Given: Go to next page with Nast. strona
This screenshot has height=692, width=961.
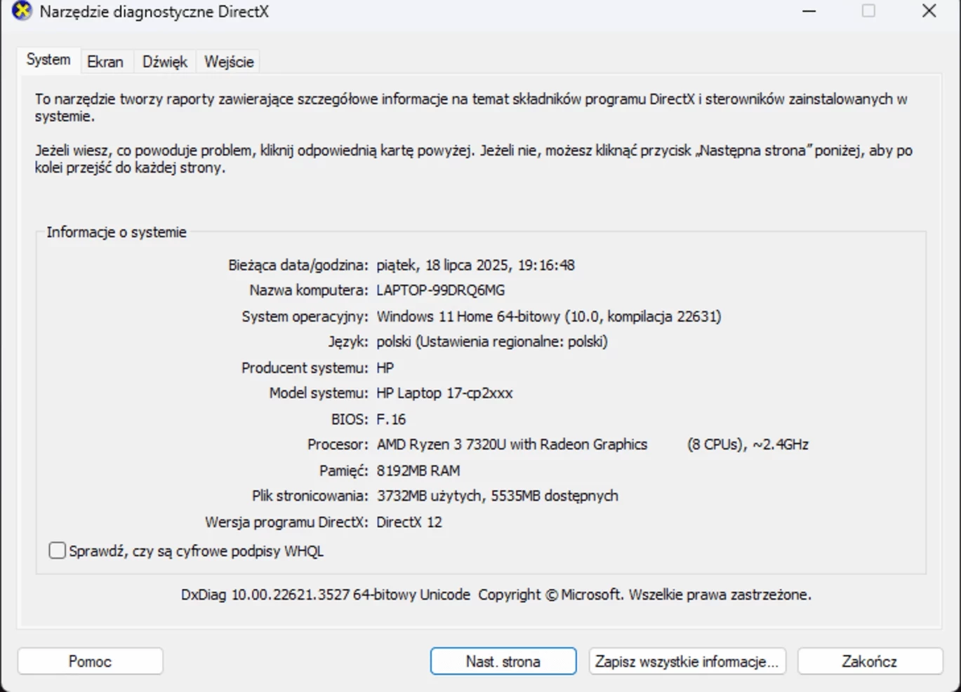Looking at the screenshot, I should [x=503, y=661].
